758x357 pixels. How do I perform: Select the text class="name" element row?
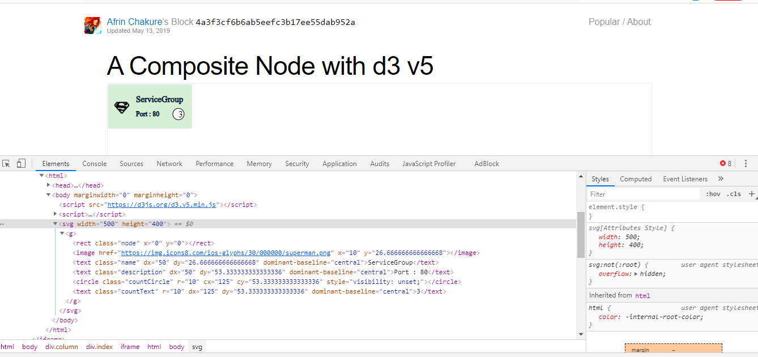coord(288,262)
